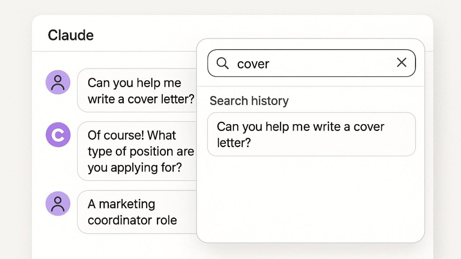Image resolution: width=461 pixels, height=259 pixels.
Task: Click the magnifying glass search icon
Action: (223, 63)
